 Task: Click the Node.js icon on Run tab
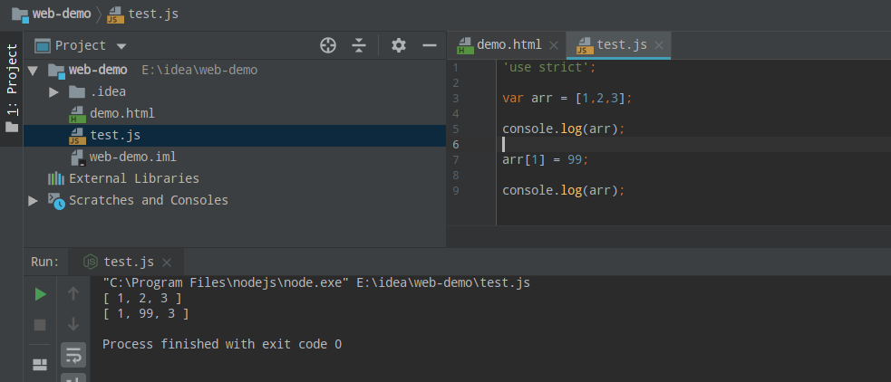click(x=91, y=262)
